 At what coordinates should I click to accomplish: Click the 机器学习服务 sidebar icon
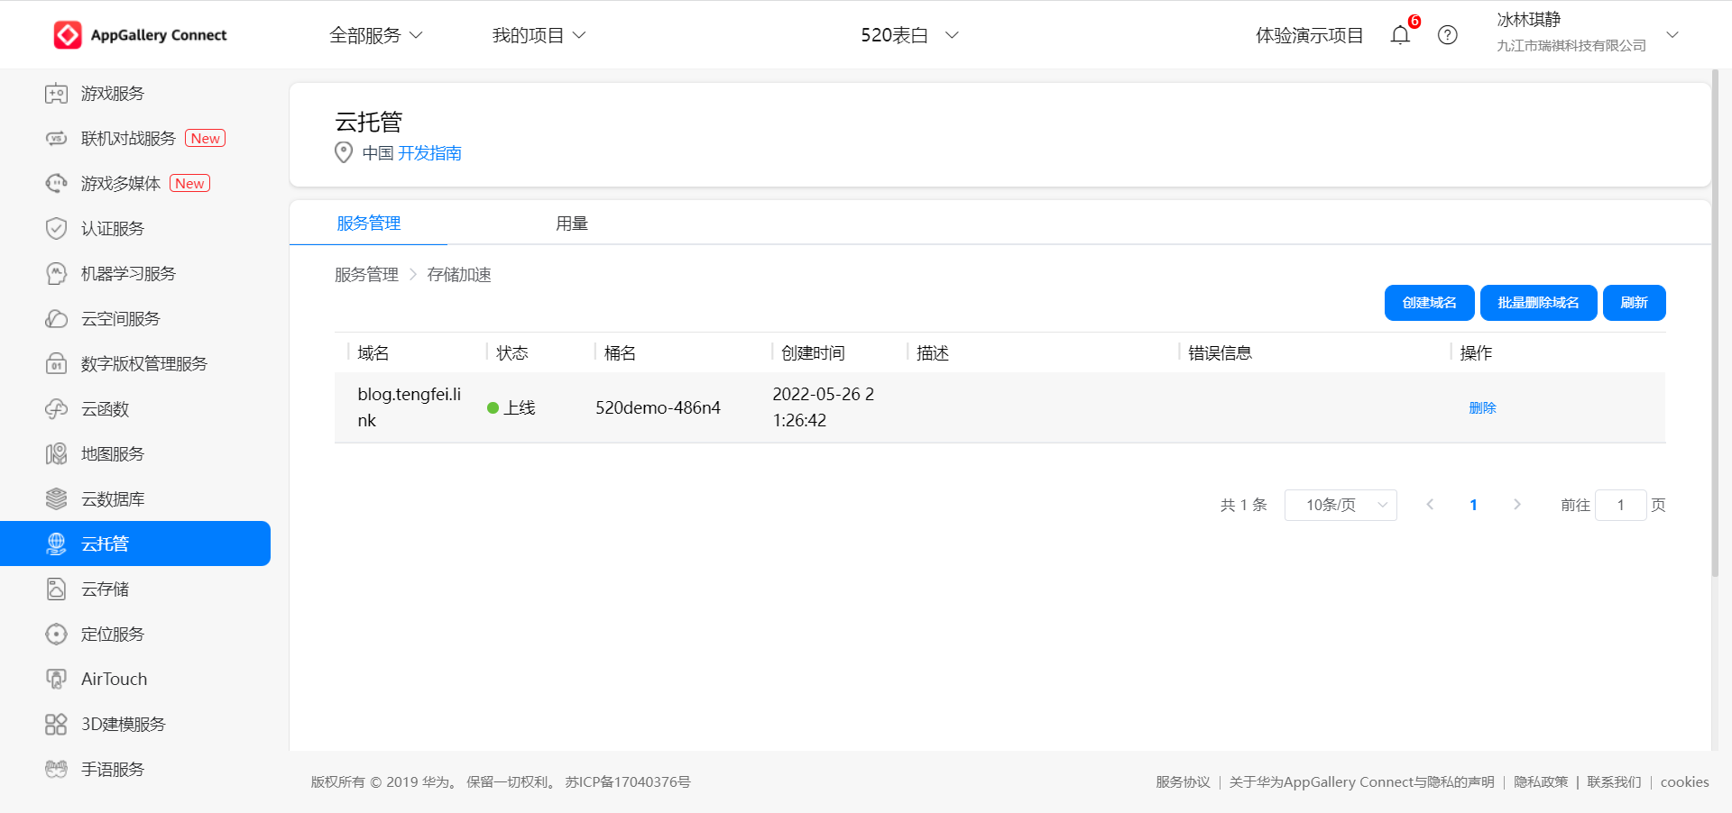tap(56, 274)
